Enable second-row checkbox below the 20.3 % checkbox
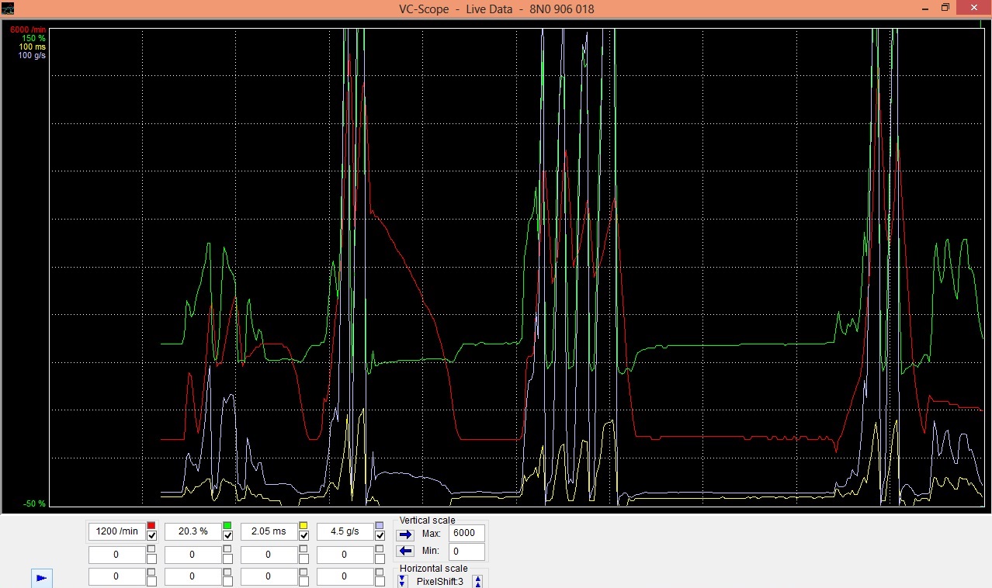 [227, 559]
